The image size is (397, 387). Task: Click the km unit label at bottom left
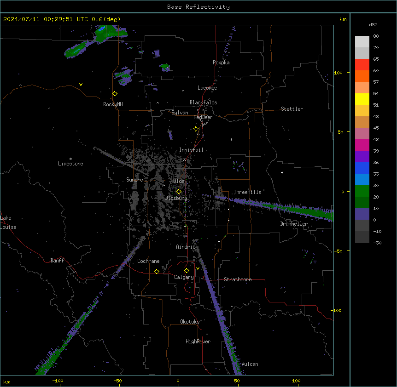[7, 381]
